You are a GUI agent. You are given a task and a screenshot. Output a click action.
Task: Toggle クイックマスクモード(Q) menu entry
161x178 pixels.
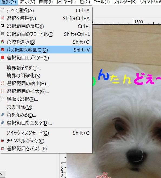tap(46, 133)
